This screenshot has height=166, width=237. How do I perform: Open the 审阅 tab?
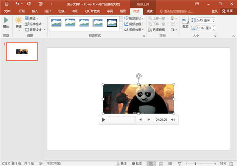[x=110, y=11]
